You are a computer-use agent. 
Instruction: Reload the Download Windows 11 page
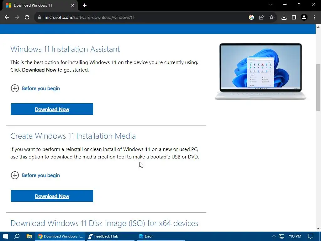click(x=27, y=18)
